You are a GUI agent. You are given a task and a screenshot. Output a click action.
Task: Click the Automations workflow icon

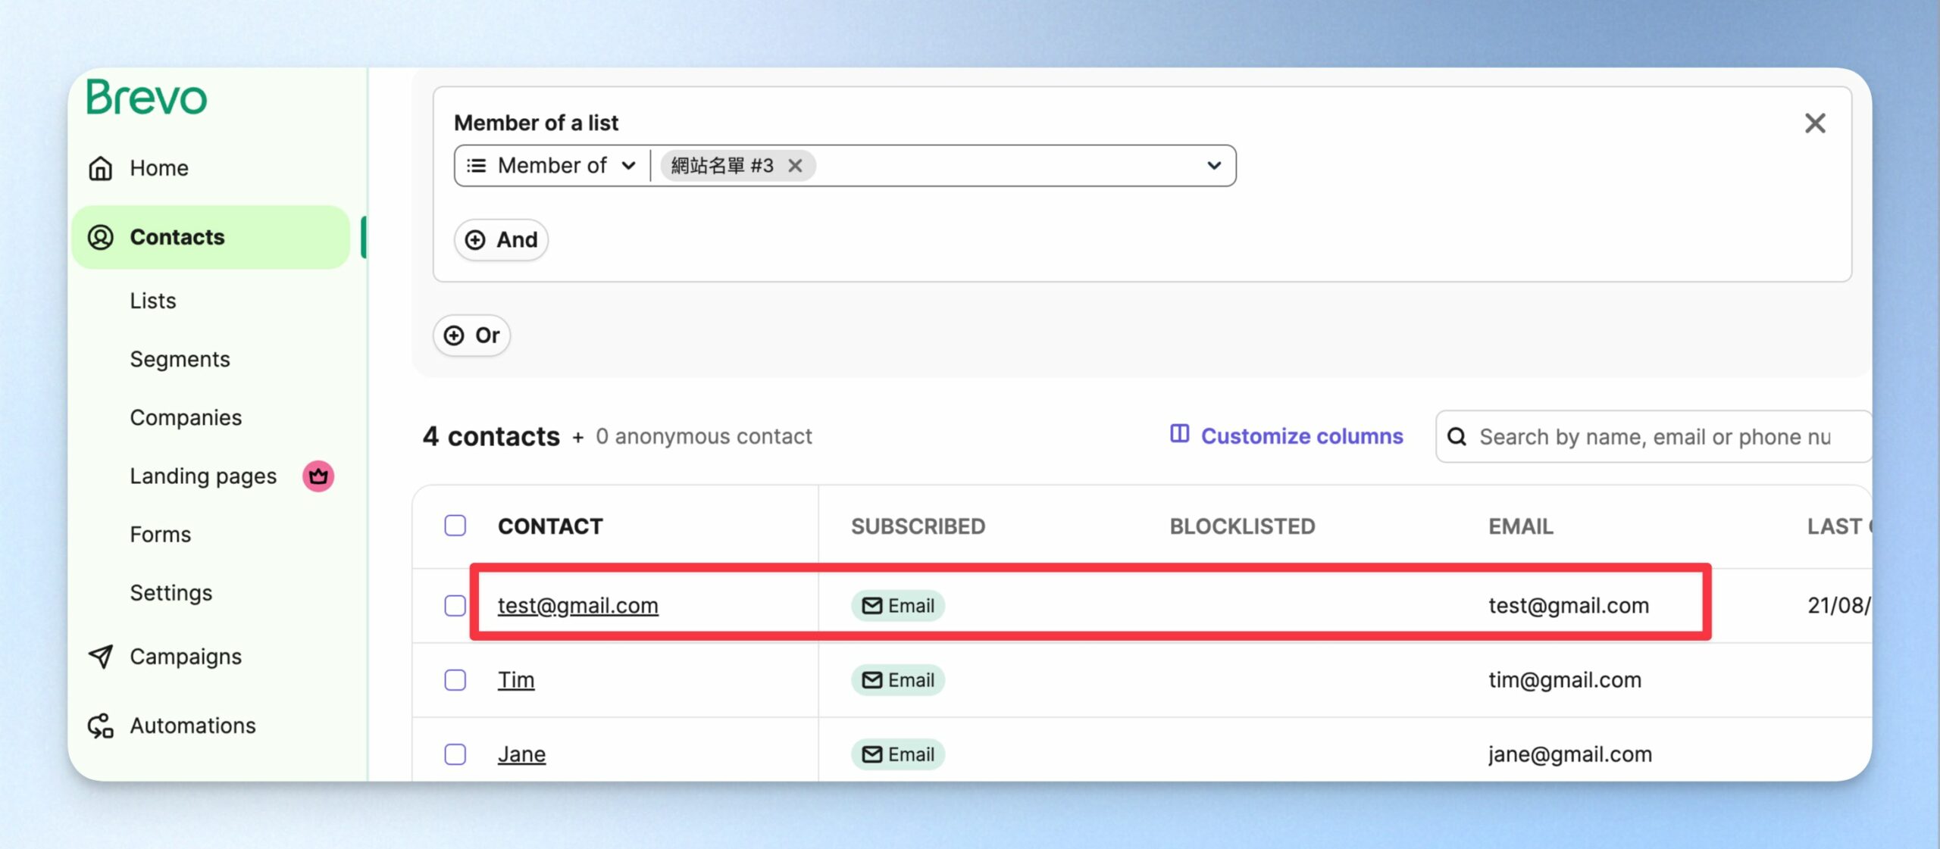click(x=101, y=726)
